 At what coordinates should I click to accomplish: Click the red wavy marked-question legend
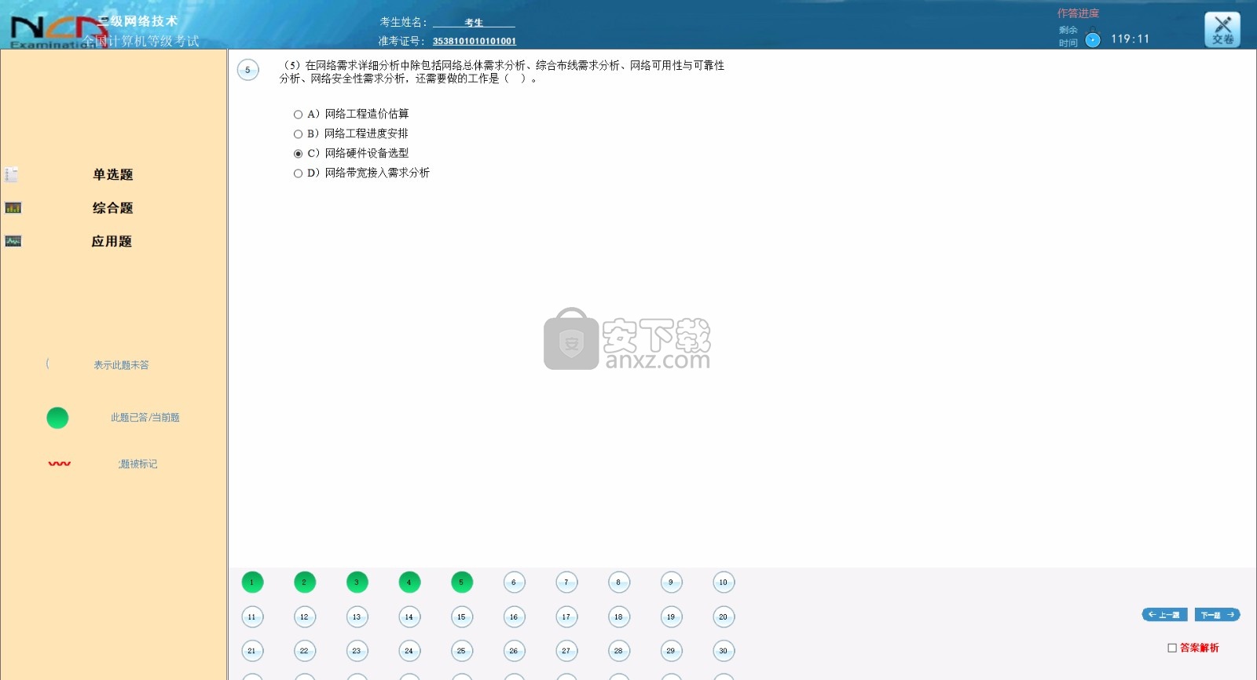pos(60,463)
